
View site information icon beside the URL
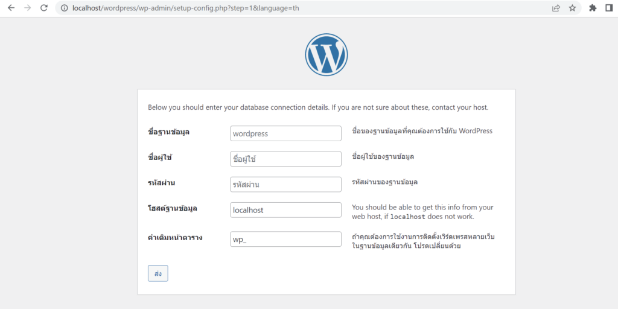[x=63, y=8]
